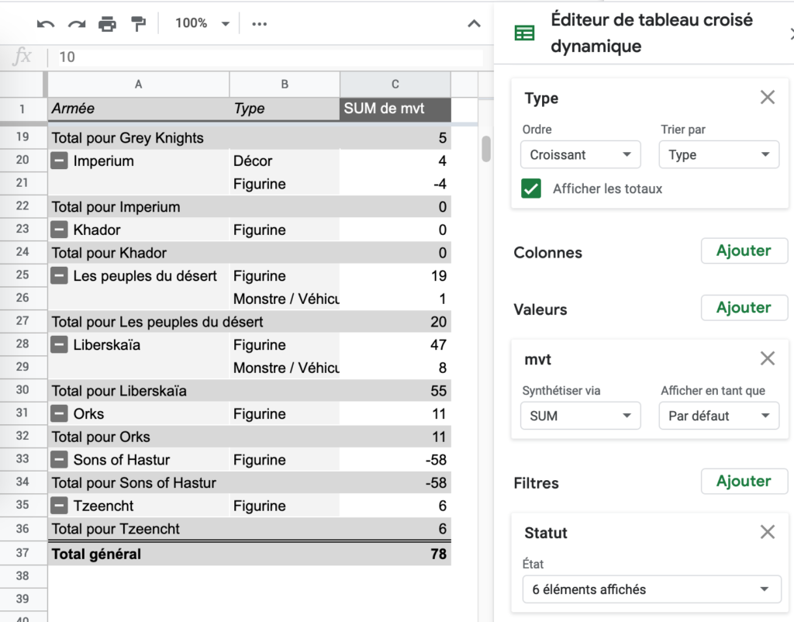Collapse the Liberskaïa group
The width and height of the screenshot is (794, 622).
click(59, 345)
